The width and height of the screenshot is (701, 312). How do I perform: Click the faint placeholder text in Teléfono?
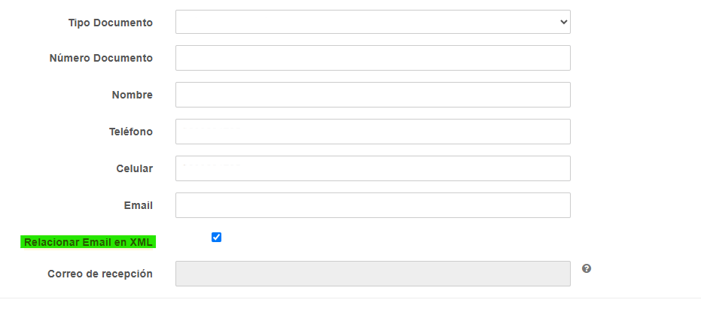point(212,129)
